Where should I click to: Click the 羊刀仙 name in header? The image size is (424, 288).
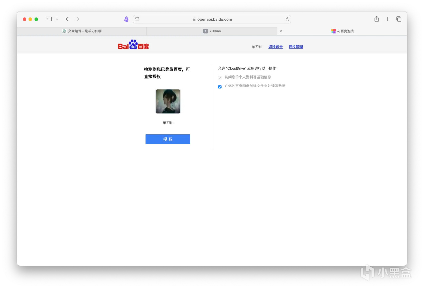[257, 47]
